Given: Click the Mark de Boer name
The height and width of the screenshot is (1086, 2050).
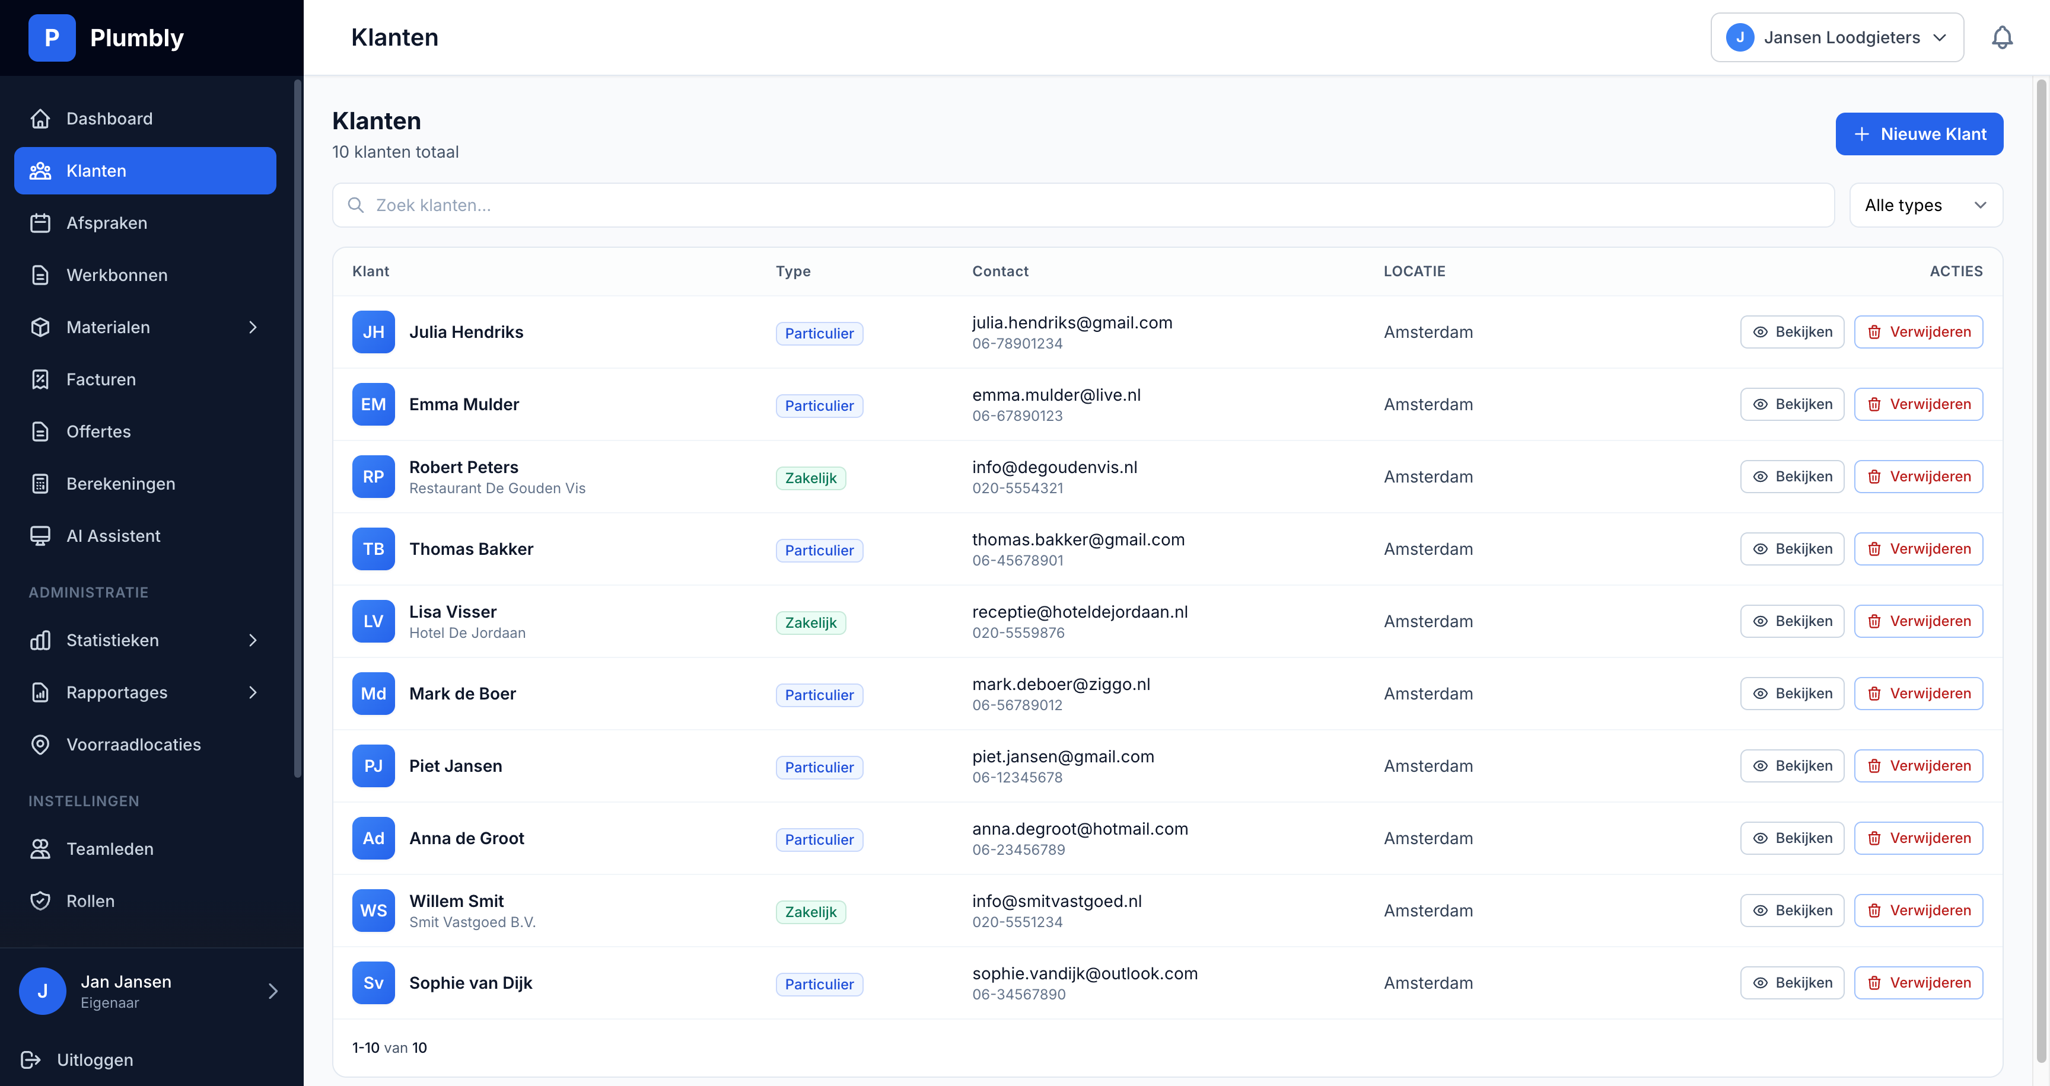Looking at the screenshot, I should pos(462,693).
